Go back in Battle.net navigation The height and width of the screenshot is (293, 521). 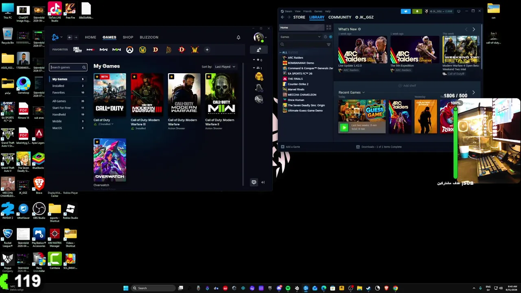(x=70, y=37)
